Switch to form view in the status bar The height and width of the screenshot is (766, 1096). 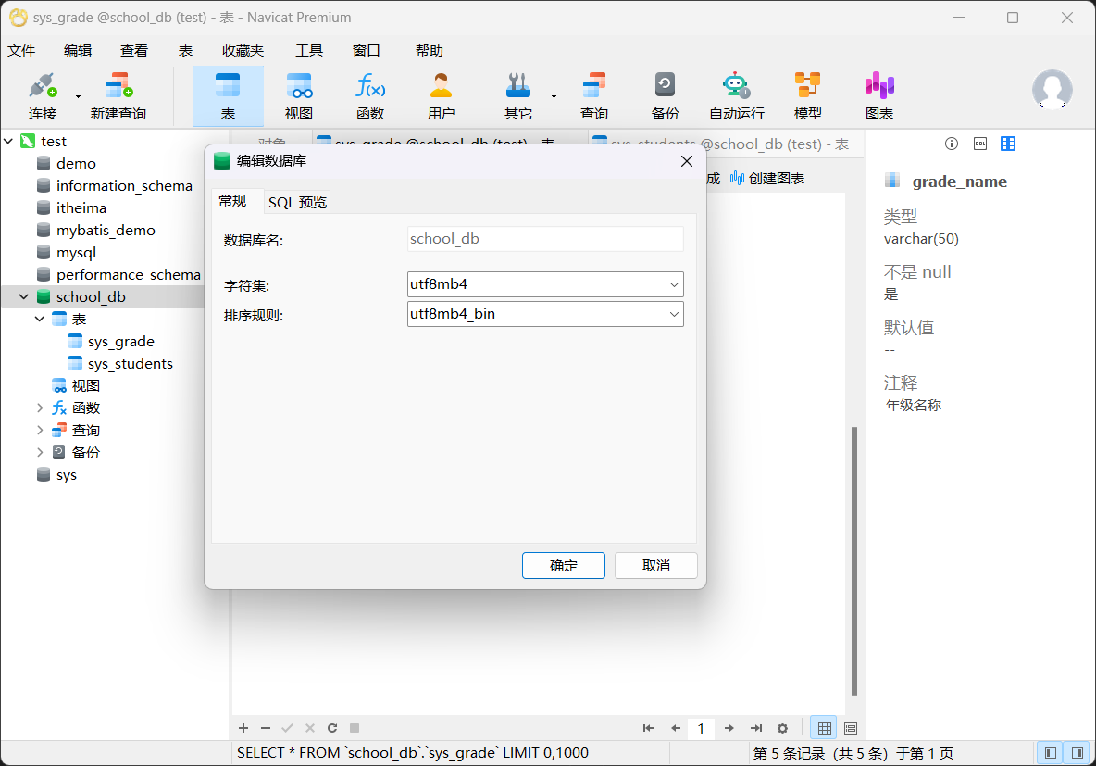click(851, 728)
